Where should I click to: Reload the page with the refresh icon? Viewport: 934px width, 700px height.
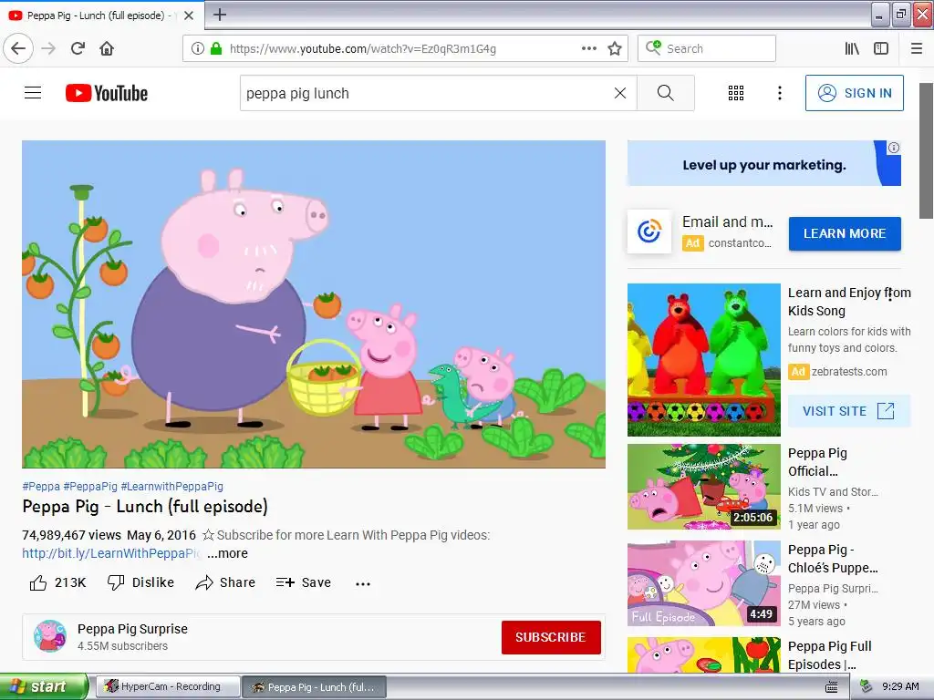[78, 48]
